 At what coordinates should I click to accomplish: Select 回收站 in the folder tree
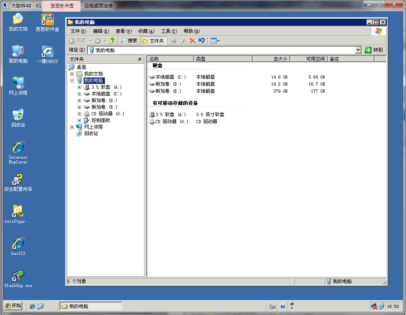(91, 134)
